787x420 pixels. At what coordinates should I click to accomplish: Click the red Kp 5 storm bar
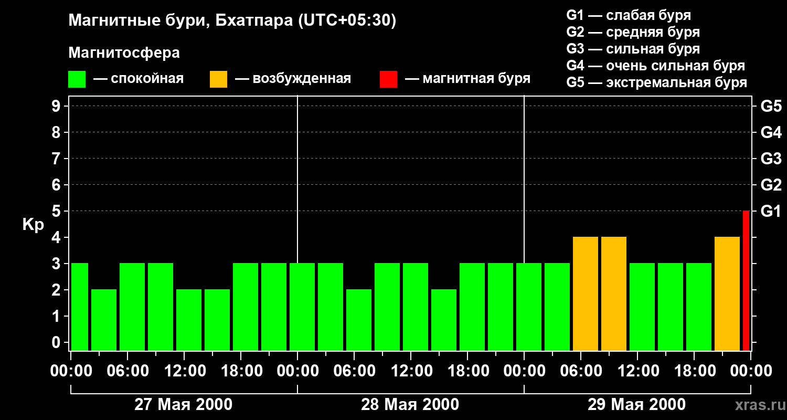(x=746, y=280)
